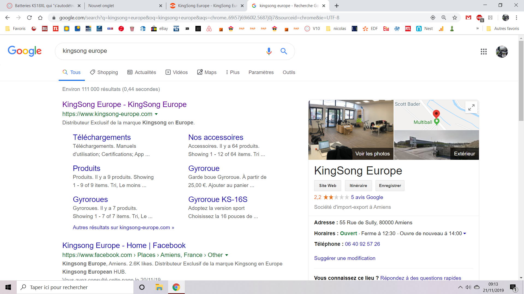
Task: Open the Voir les photos thumbnail
Action: pyautogui.click(x=351, y=130)
